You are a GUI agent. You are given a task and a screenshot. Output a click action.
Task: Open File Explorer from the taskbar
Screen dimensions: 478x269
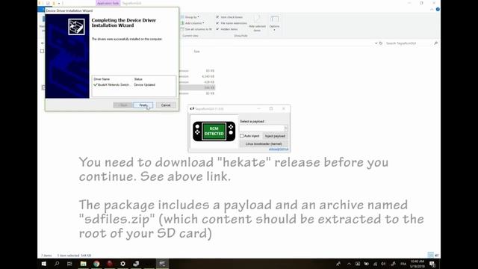point(83,264)
